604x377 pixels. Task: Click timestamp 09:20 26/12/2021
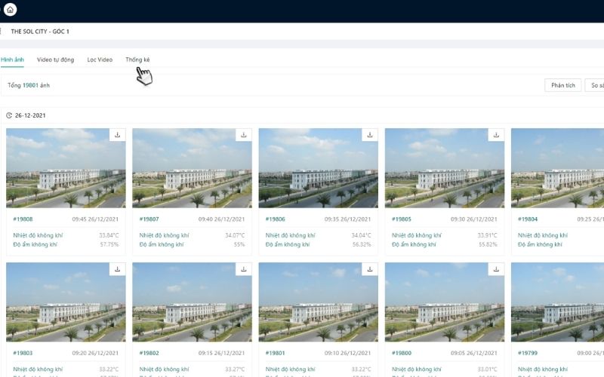tap(95, 353)
